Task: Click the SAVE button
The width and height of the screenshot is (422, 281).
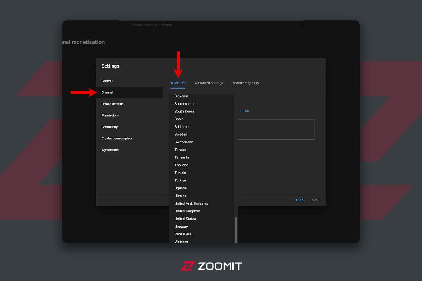Action: pyautogui.click(x=316, y=200)
